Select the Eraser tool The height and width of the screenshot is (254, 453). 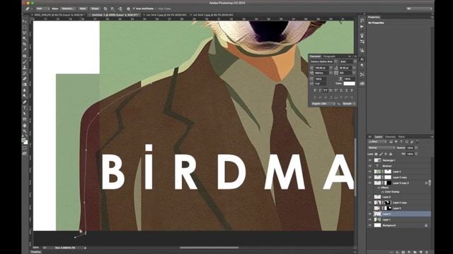click(25, 79)
